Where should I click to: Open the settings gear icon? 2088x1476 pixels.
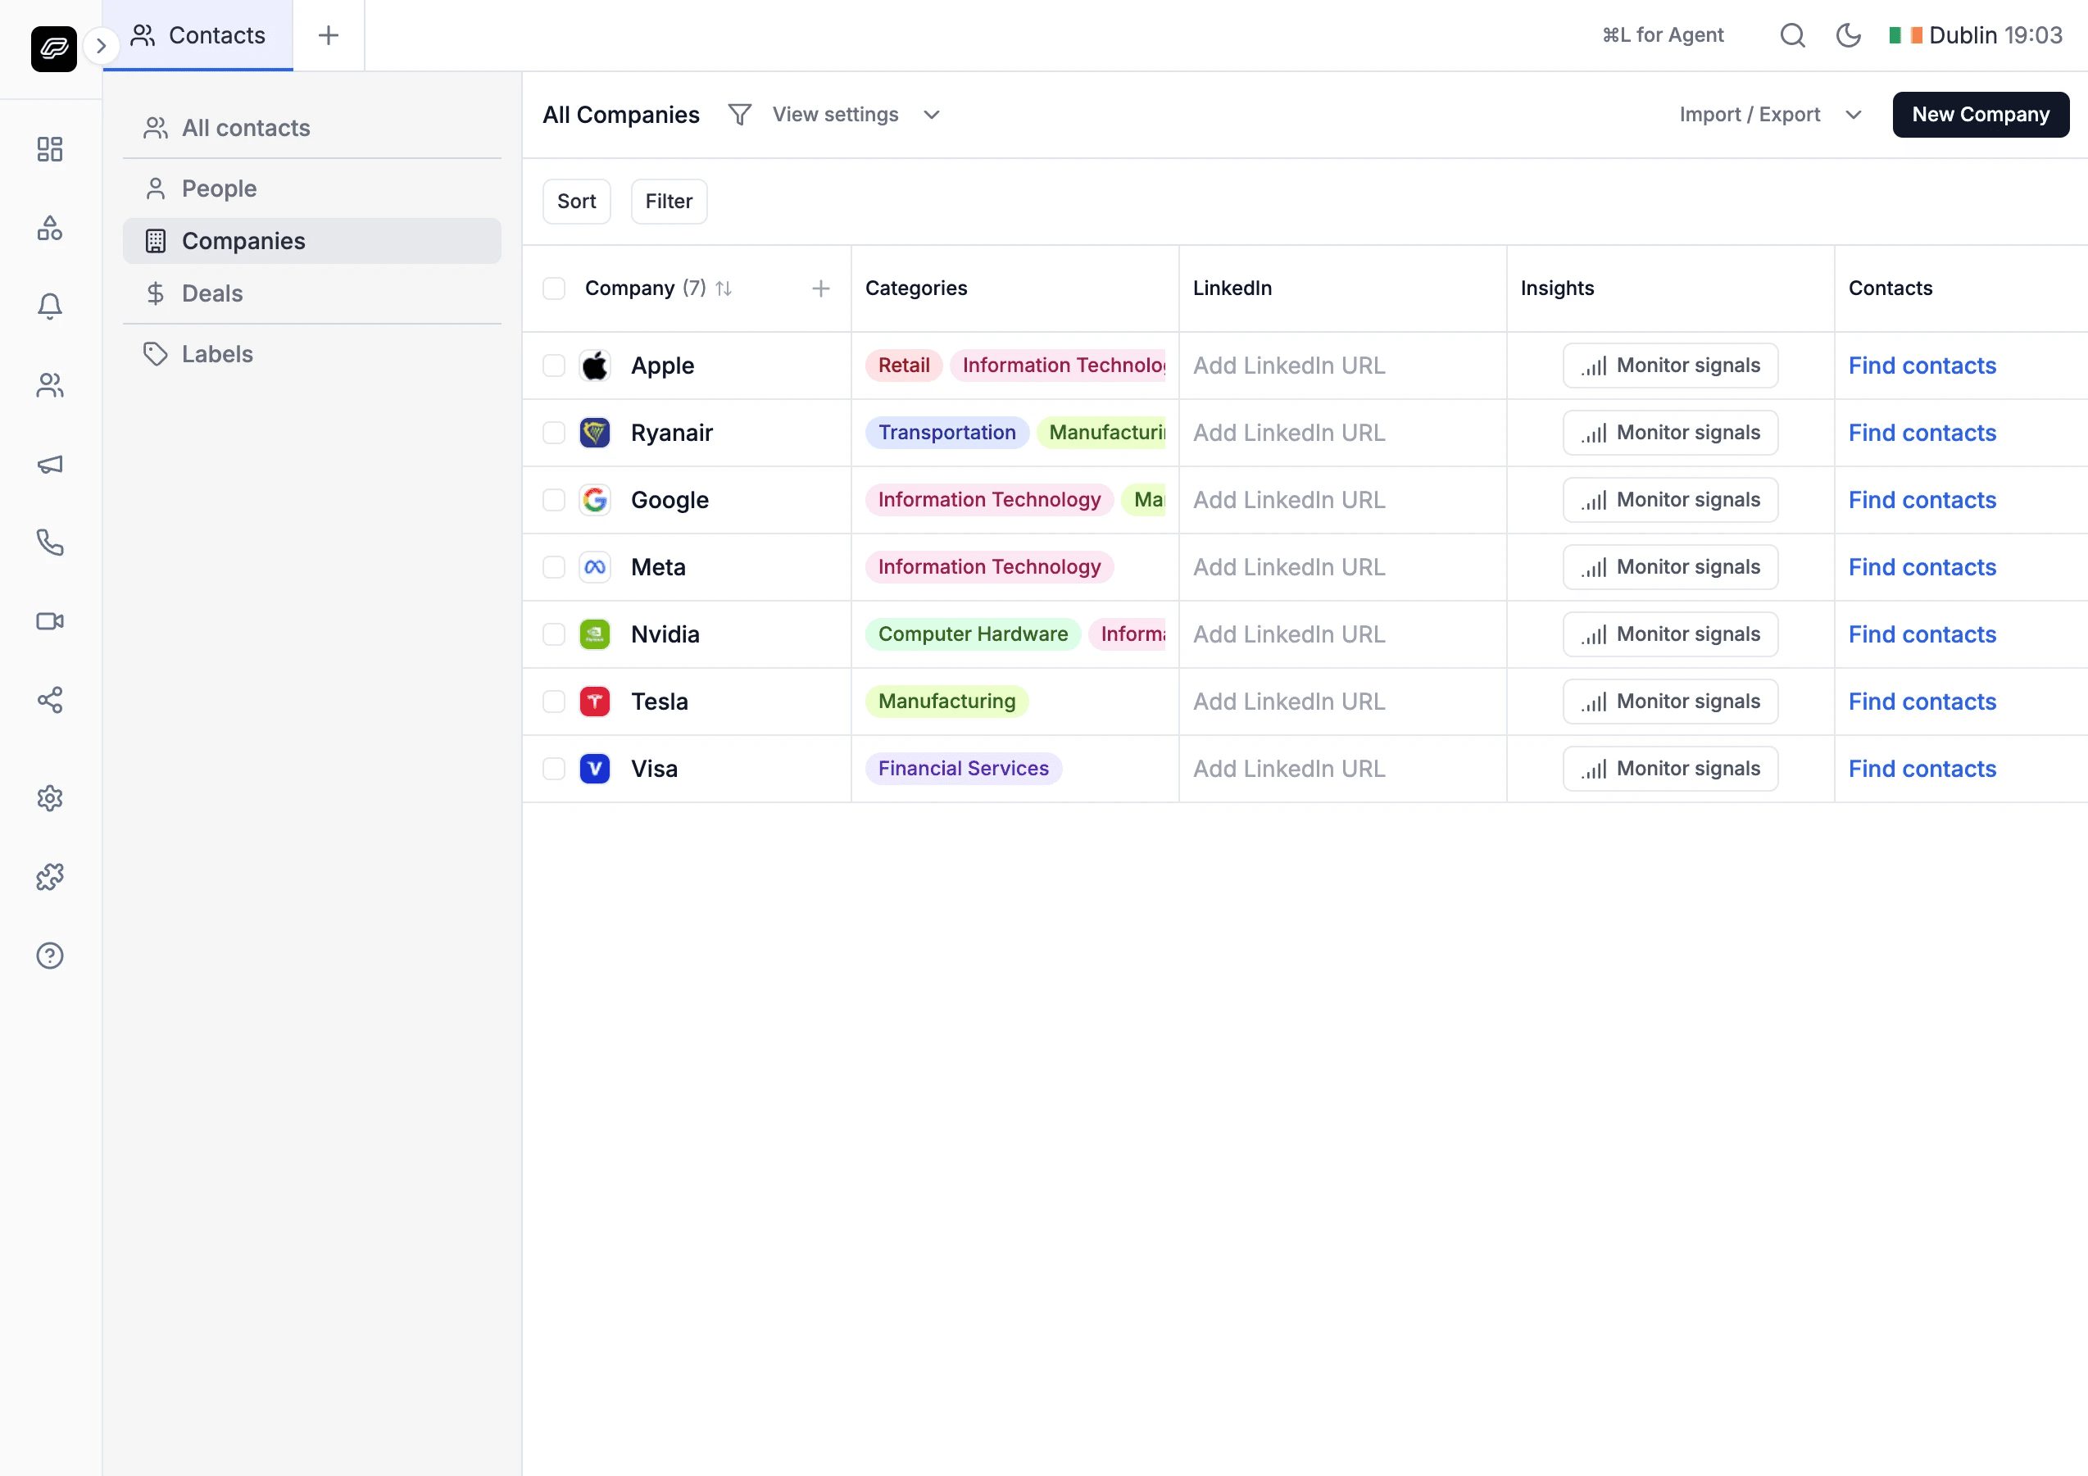pyautogui.click(x=50, y=798)
